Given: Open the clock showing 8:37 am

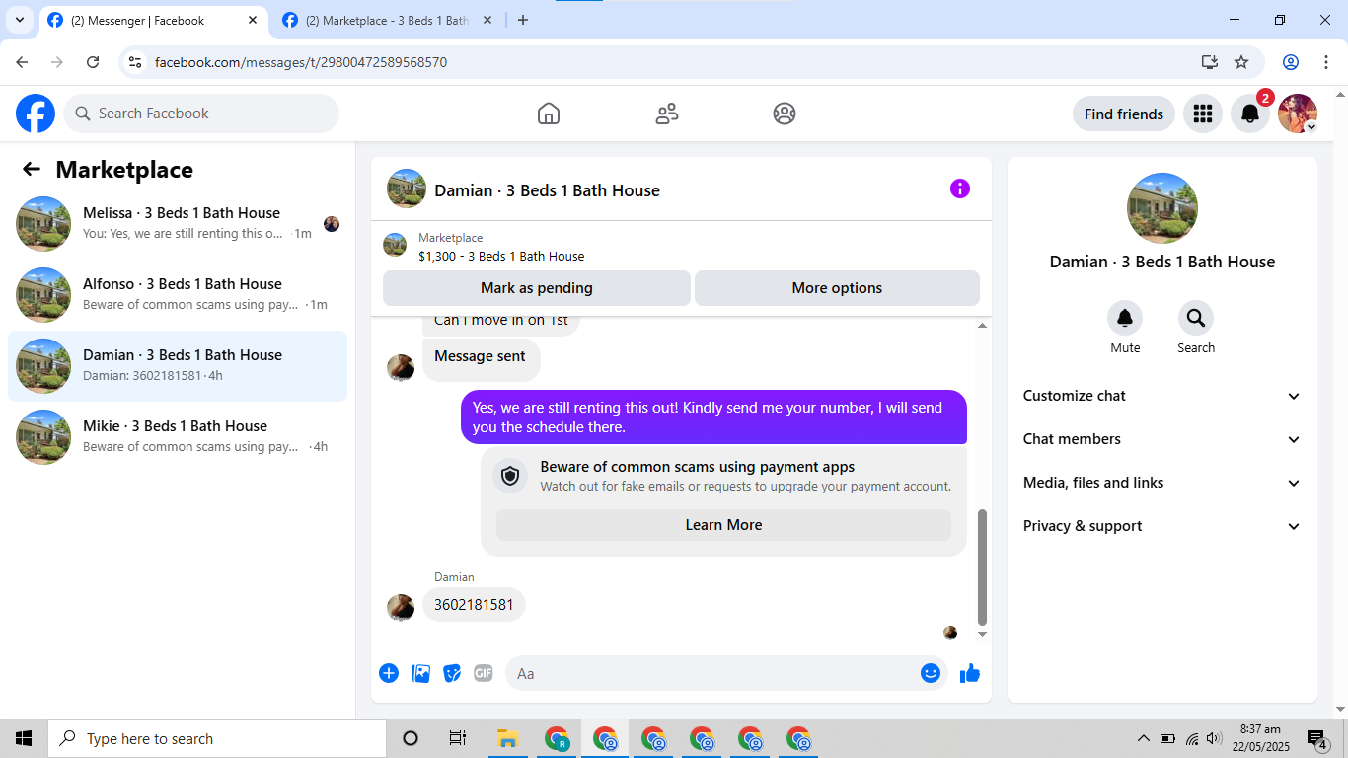Looking at the screenshot, I should tap(1260, 738).
